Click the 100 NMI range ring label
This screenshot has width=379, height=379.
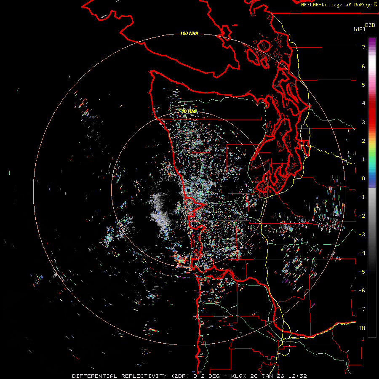[x=189, y=33]
